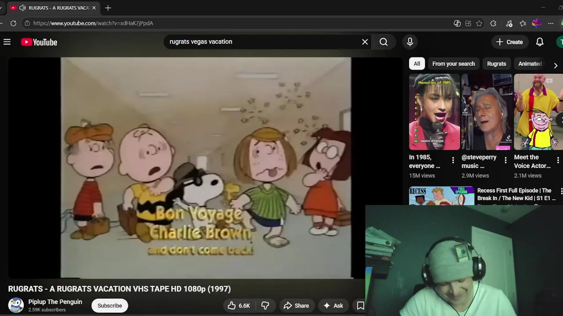The height and width of the screenshot is (316, 563).
Task: Like the video with thumbs up
Action: pos(239,305)
